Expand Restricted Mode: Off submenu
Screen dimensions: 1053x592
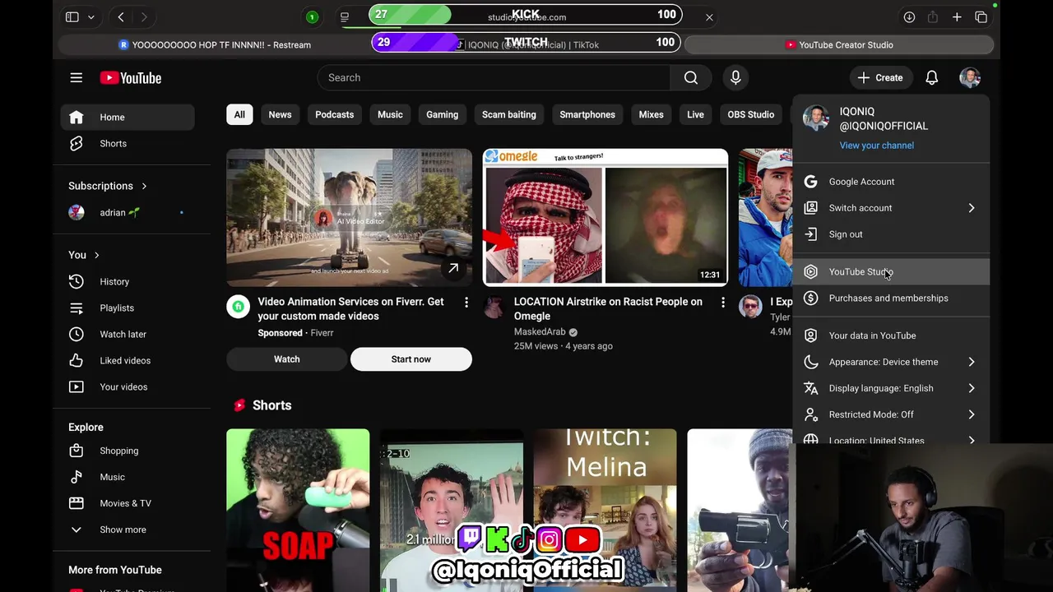pos(892,414)
